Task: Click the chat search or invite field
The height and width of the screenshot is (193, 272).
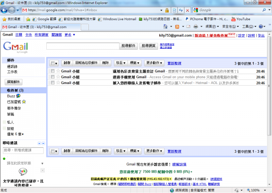Action: tap(23, 151)
